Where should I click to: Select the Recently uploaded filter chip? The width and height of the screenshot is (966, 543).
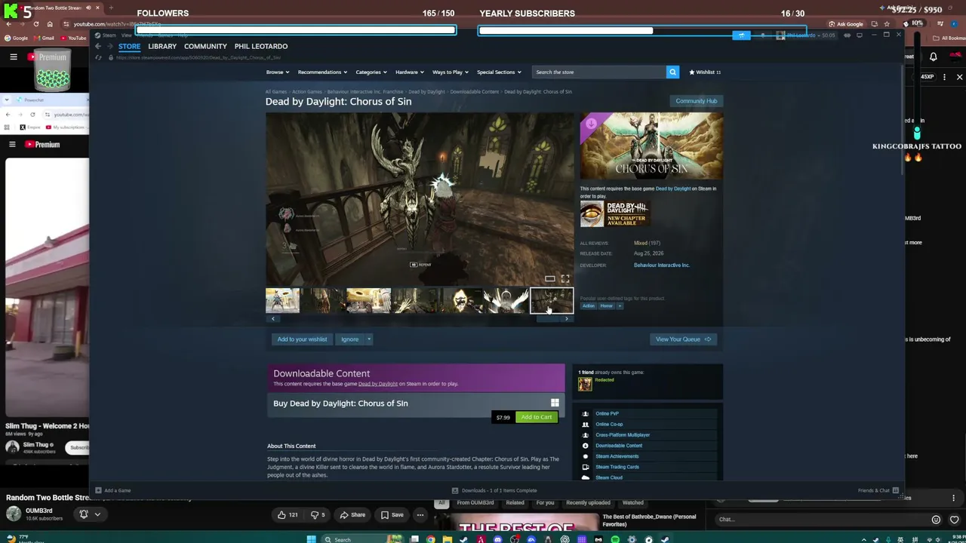click(588, 503)
